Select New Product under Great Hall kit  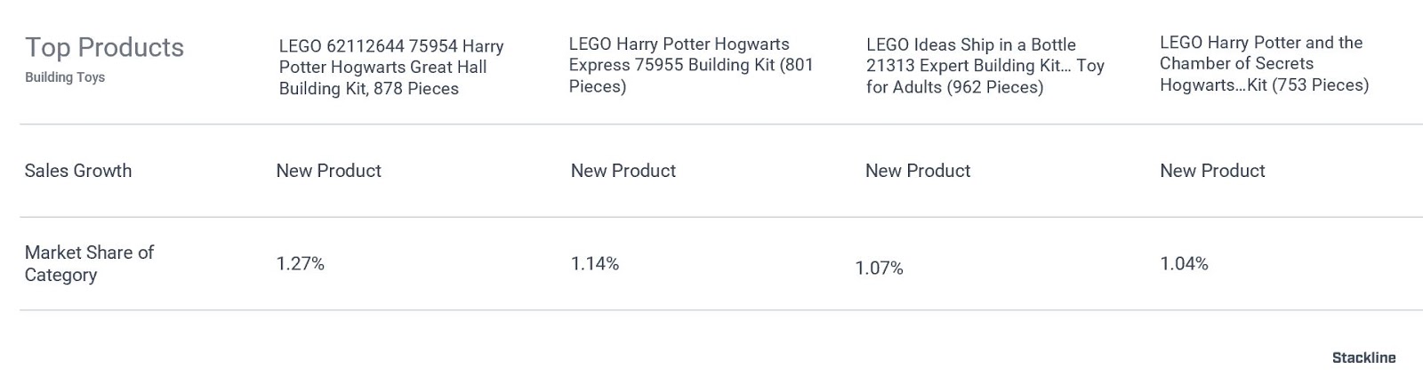pyautogui.click(x=328, y=171)
